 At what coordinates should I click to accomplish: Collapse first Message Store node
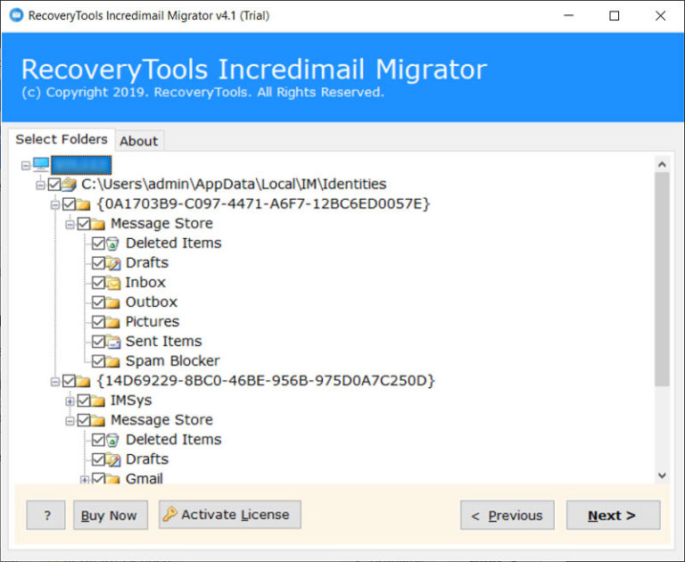coord(70,225)
